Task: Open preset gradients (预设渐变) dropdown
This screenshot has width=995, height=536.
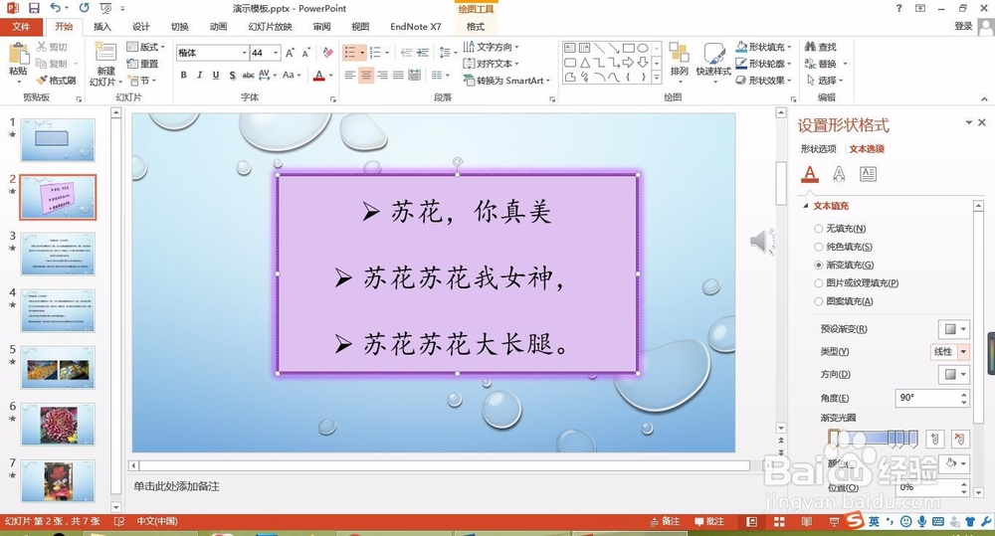Action: click(x=954, y=328)
